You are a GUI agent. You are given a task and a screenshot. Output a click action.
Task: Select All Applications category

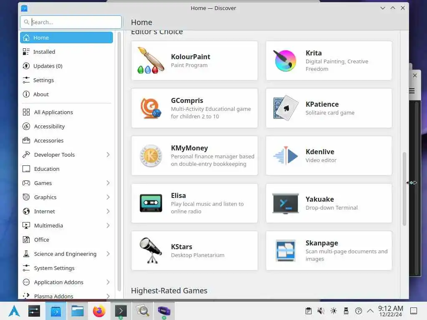(x=66, y=112)
